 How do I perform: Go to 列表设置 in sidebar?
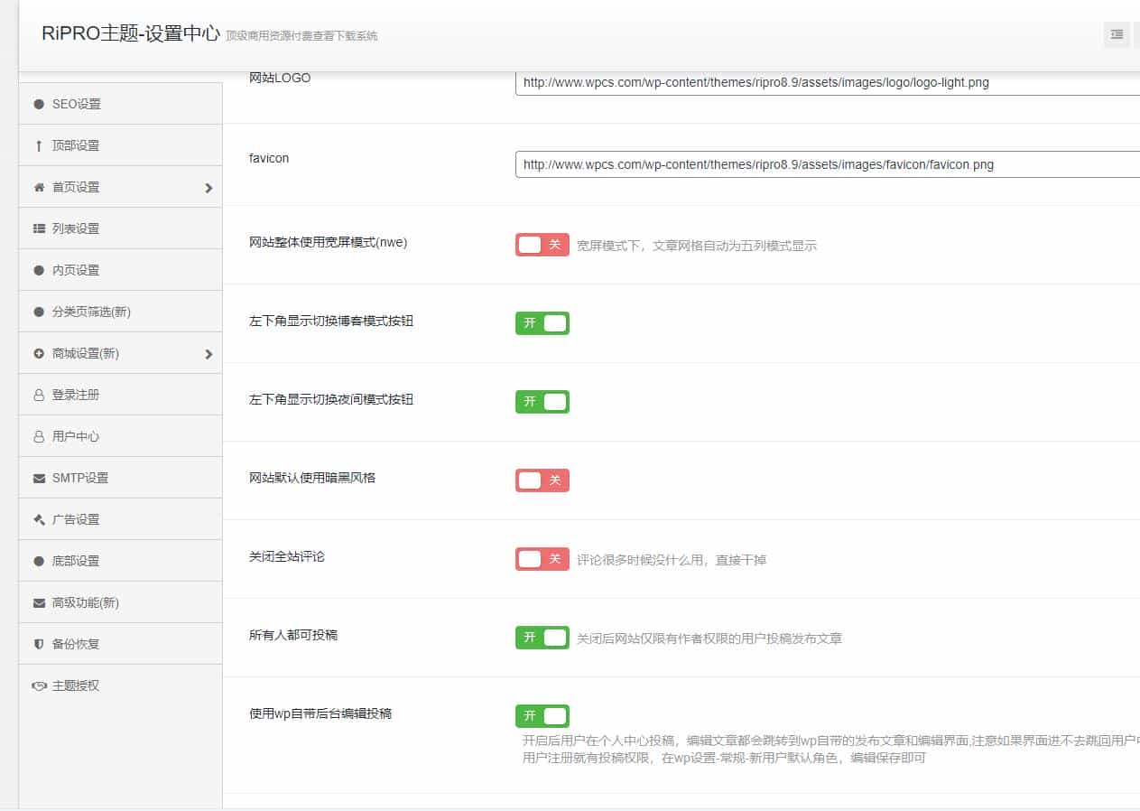pyautogui.click(x=120, y=228)
